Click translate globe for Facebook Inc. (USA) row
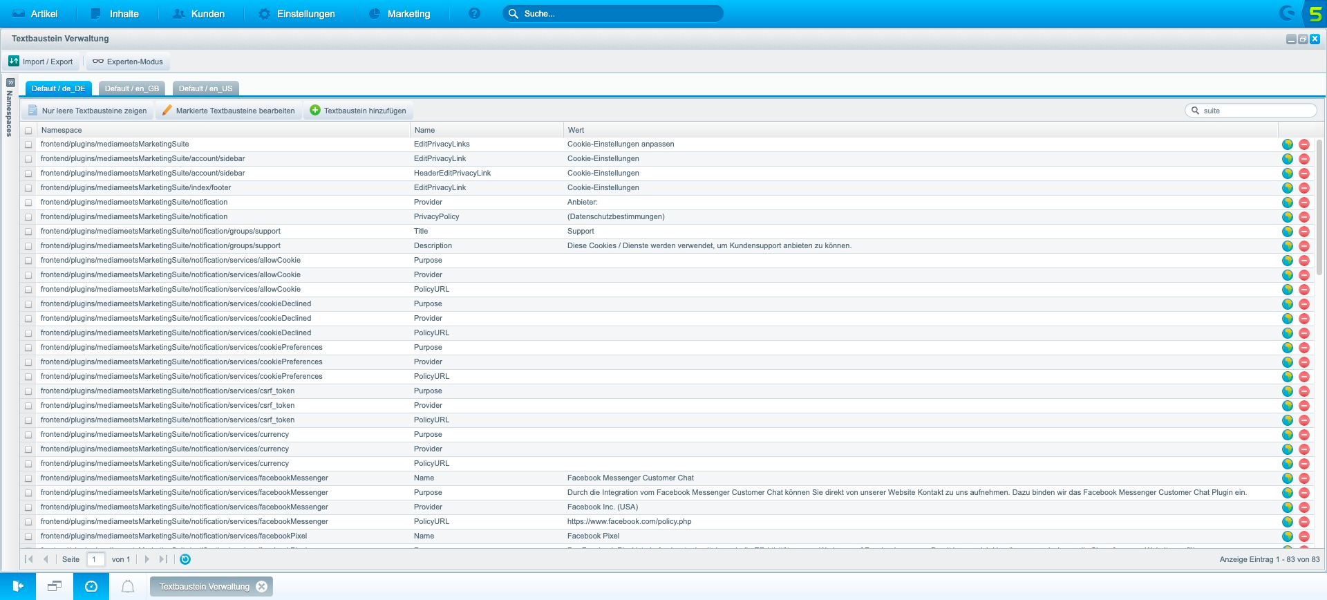This screenshot has width=1327, height=600. pyautogui.click(x=1288, y=507)
